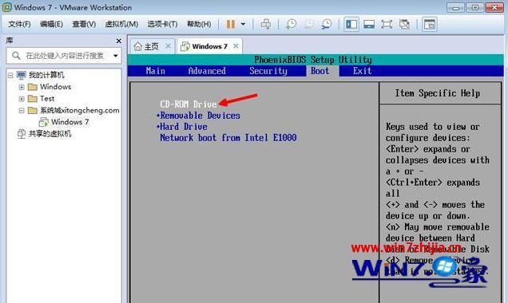Open the 文件(F) menu
508x303 pixels.
coord(19,24)
